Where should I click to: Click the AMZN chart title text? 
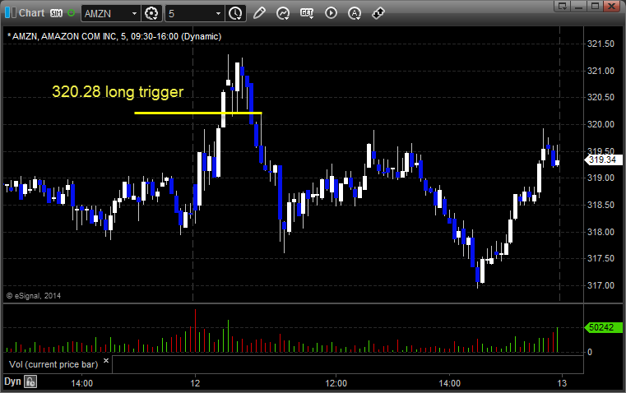pos(114,36)
